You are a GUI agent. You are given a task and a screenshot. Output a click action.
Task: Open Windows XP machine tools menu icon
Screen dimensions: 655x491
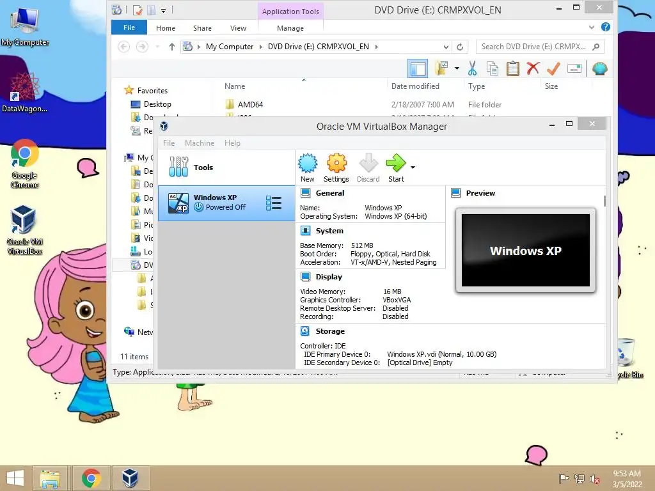(274, 203)
